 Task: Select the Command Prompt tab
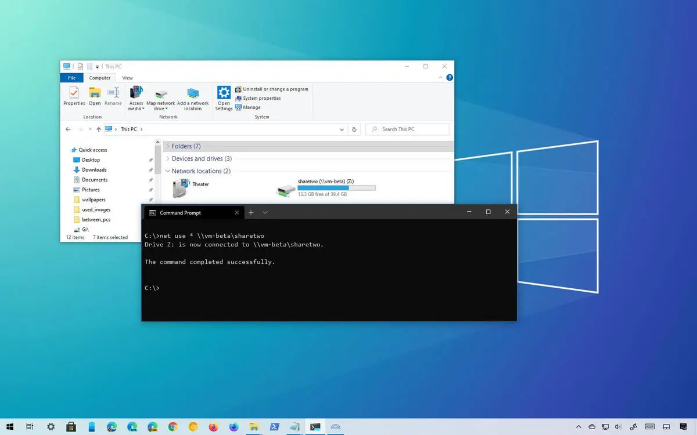(193, 213)
